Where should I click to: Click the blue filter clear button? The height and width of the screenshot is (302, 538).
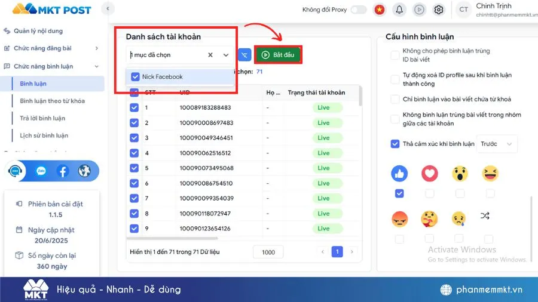coord(244,55)
